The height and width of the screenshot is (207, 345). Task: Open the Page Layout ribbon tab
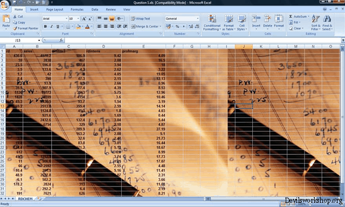pos(54,10)
